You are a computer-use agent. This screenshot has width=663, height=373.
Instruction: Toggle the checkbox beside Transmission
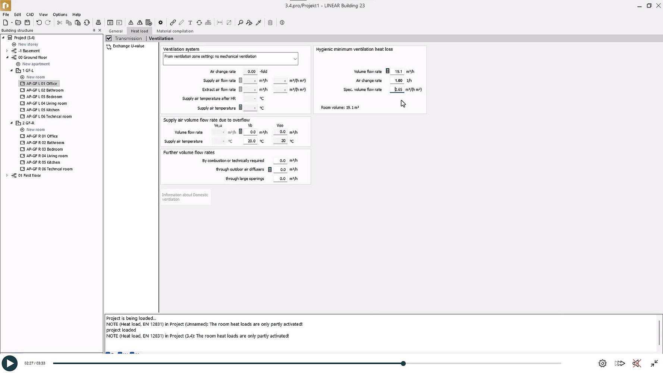pos(109,38)
